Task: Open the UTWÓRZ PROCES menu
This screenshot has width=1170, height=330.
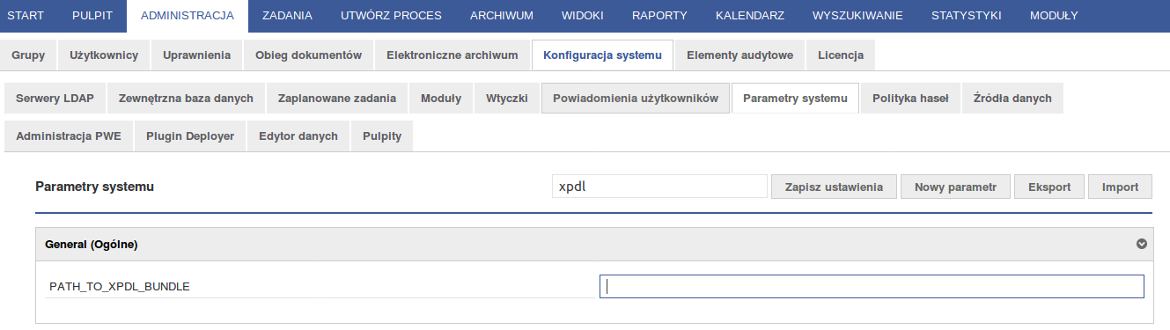Action: (391, 16)
